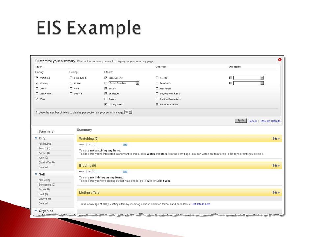The width and height of the screenshot is (316, 237).
Task: Enable the Messages checkbox
Action: pos(157,88)
